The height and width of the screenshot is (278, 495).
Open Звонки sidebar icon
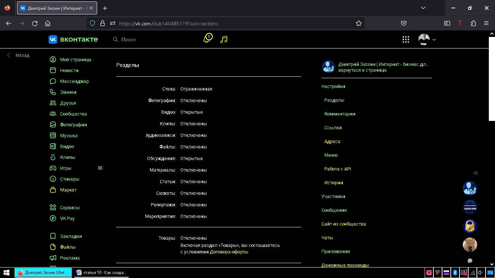(x=53, y=92)
